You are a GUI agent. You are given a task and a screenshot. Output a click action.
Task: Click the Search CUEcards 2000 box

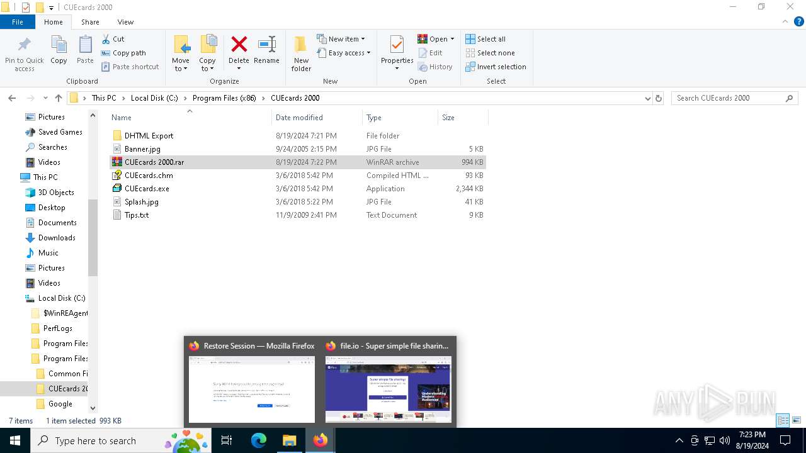pos(734,98)
